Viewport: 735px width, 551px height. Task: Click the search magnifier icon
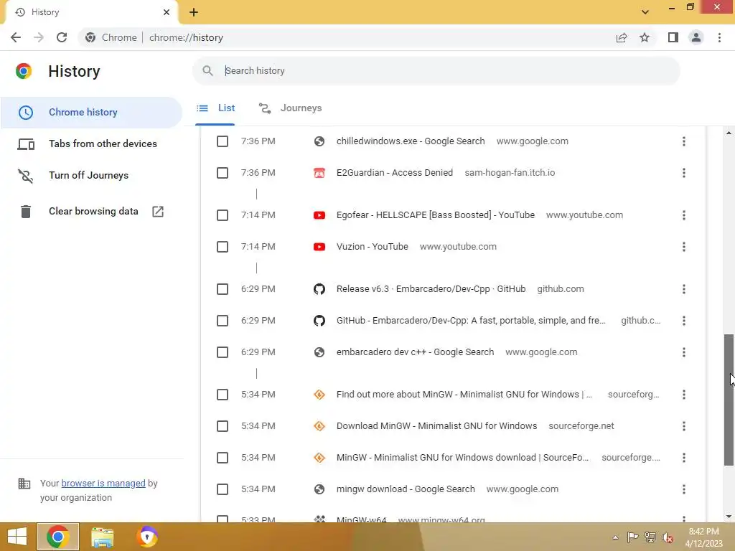point(207,71)
